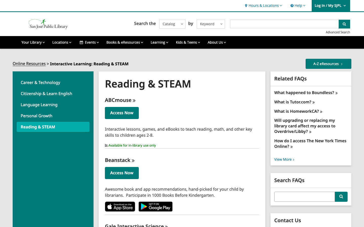Open FAQ What happened to Boundless?
This screenshot has width=364, height=227.
(306, 93)
